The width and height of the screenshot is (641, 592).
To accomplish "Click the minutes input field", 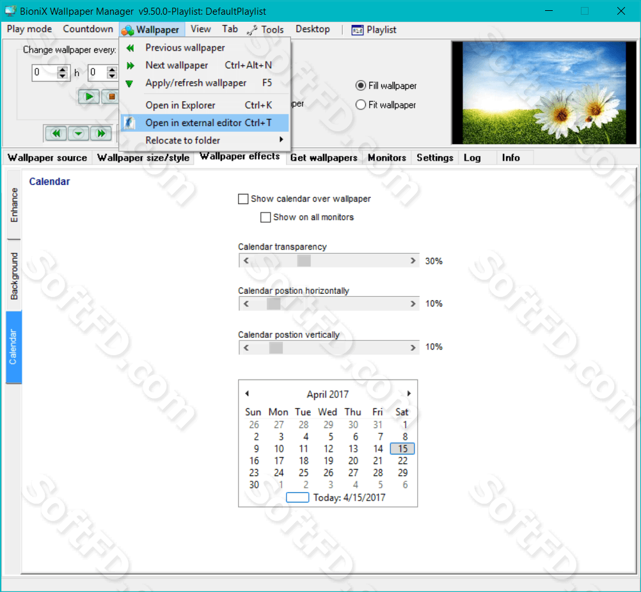I will 97,72.
